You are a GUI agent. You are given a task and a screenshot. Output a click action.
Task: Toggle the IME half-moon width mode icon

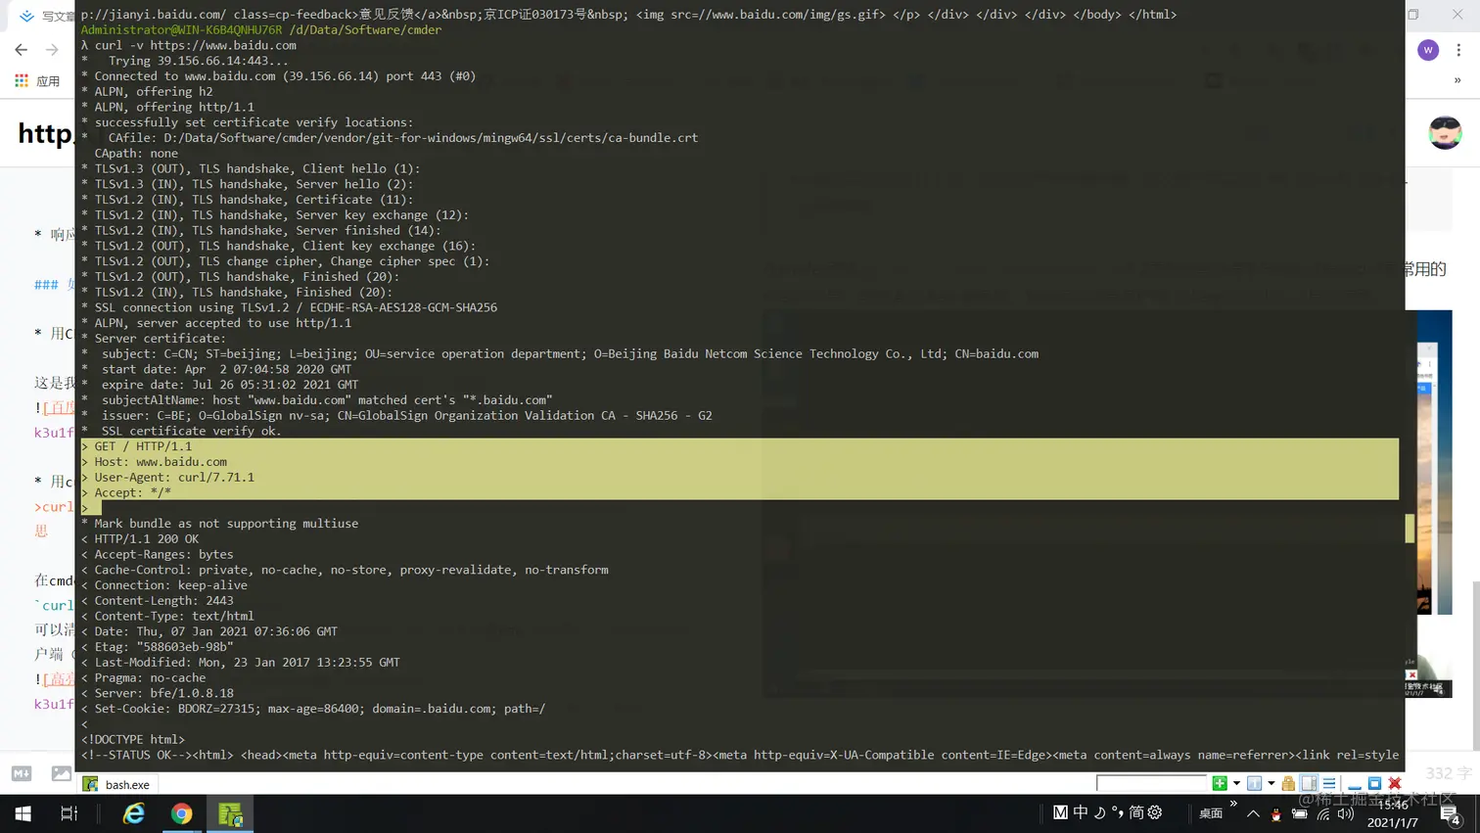click(x=1099, y=812)
